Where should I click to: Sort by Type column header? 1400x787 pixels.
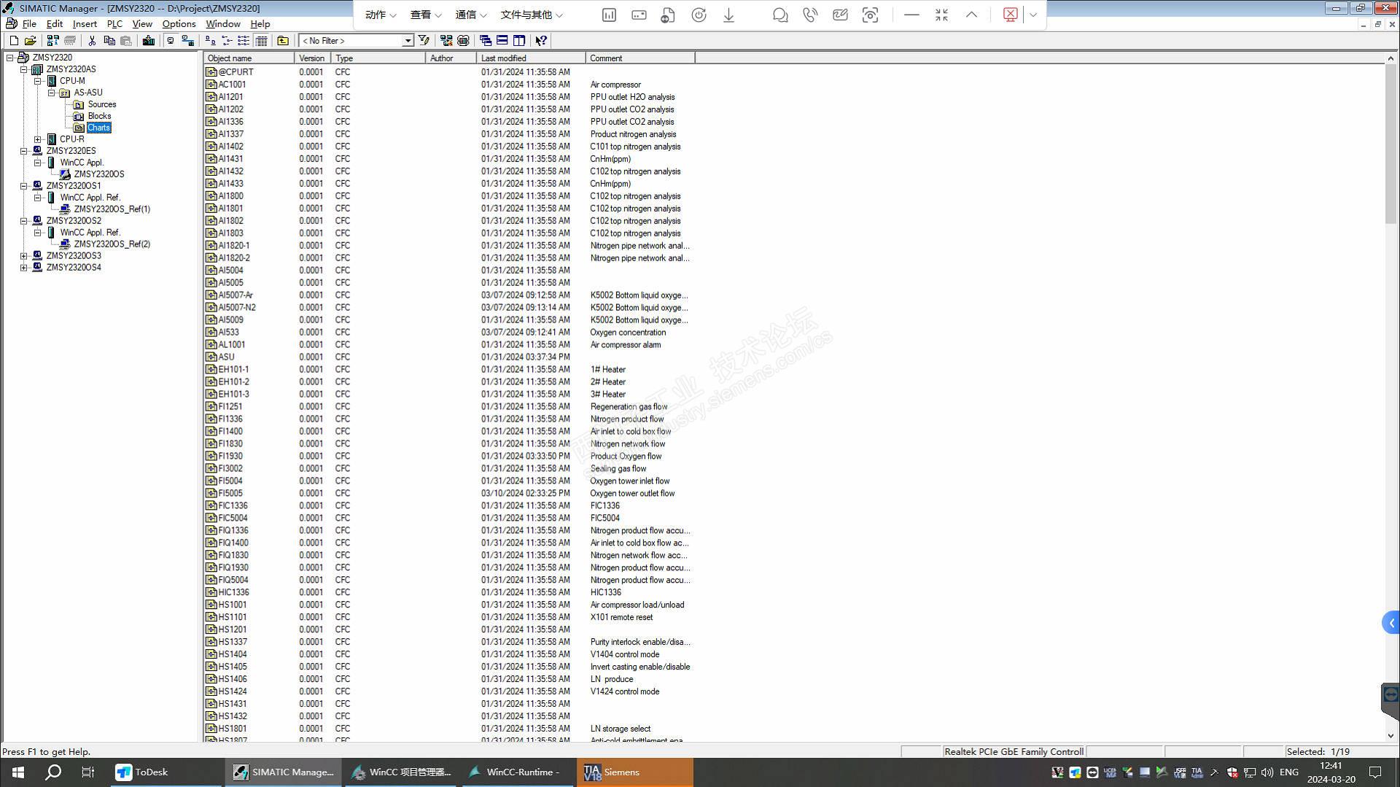(x=378, y=58)
